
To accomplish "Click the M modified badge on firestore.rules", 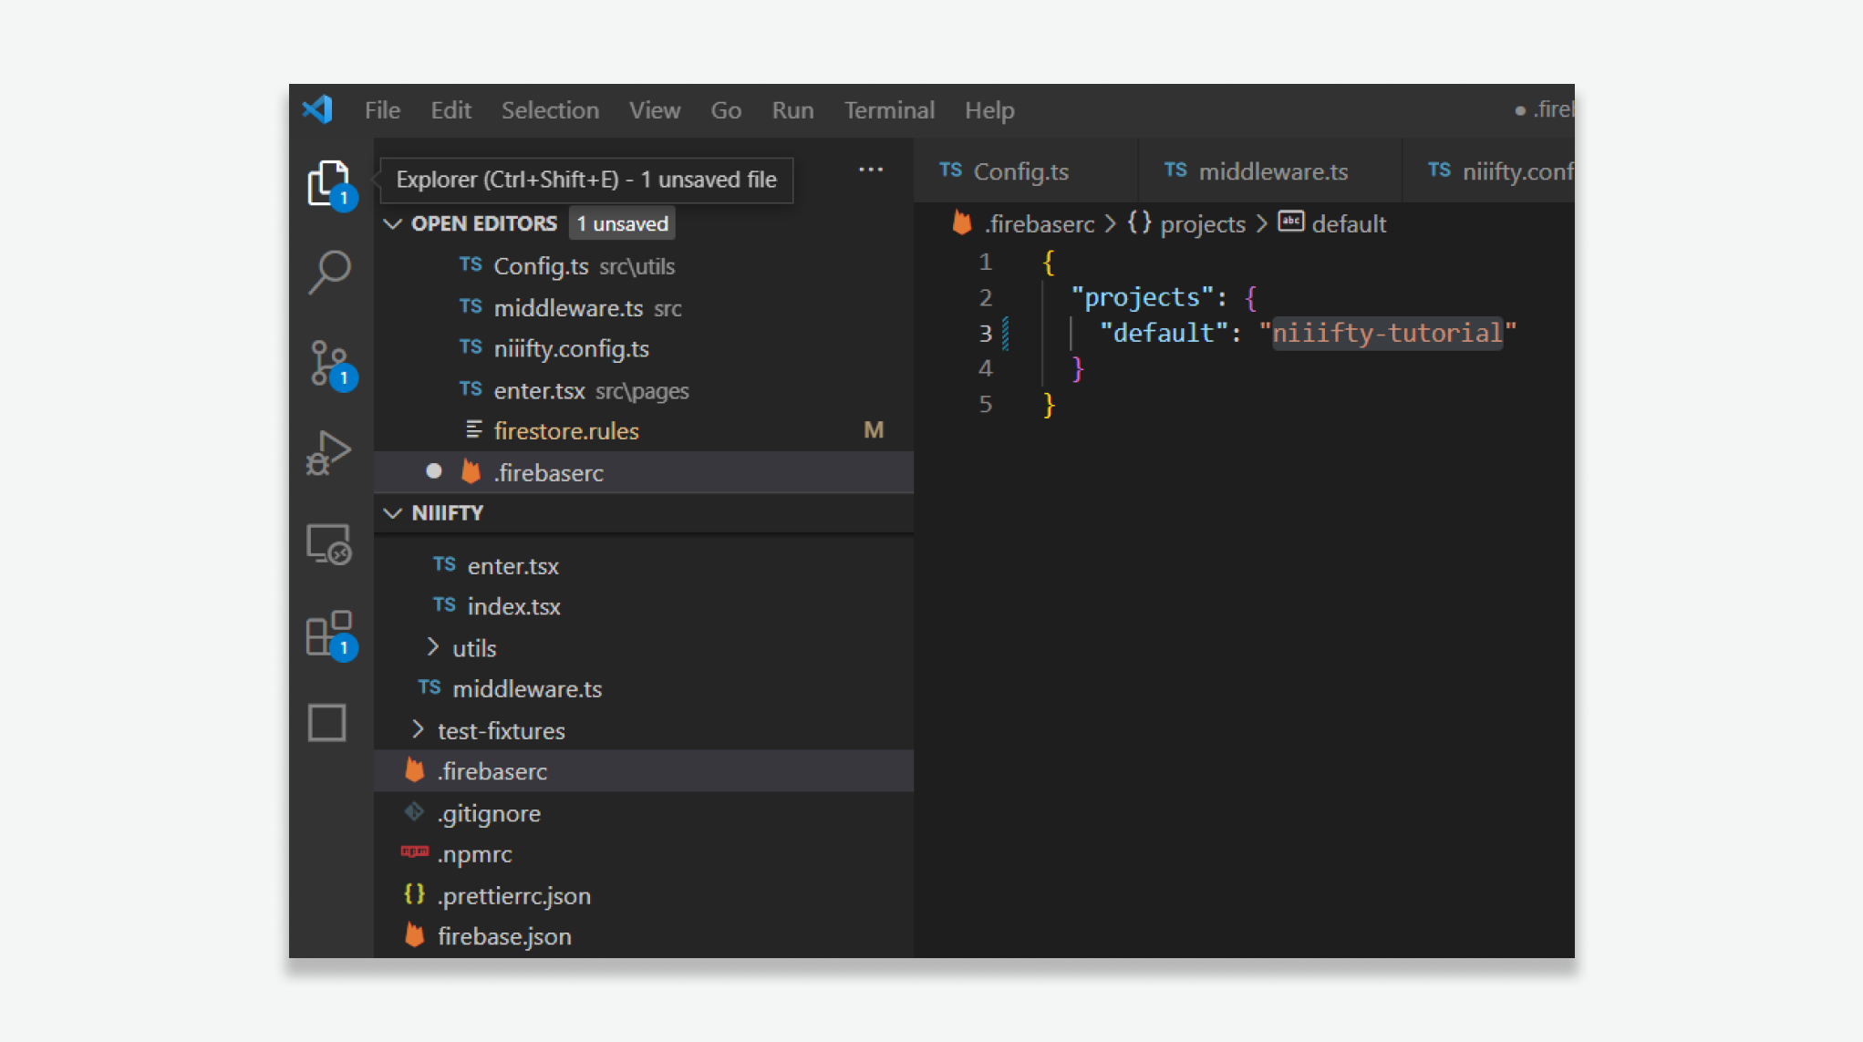I will 874,429.
